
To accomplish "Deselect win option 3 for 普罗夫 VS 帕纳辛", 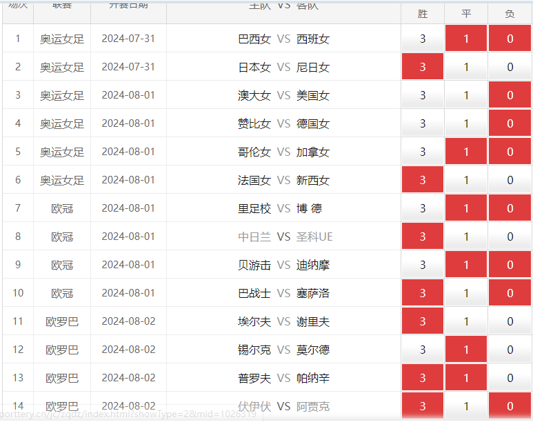I will [x=423, y=377].
